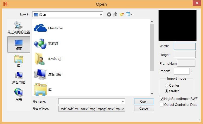Toggle the HighSpeedImportSWF checkbox
The height and width of the screenshot is (124, 203).
click(162, 99)
